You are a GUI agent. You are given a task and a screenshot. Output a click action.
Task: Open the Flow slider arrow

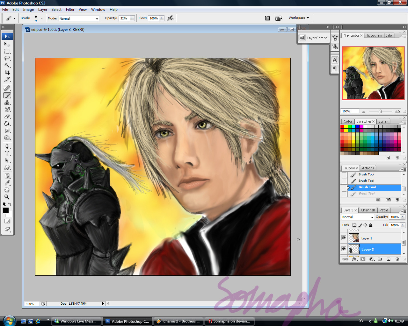pos(162,18)
